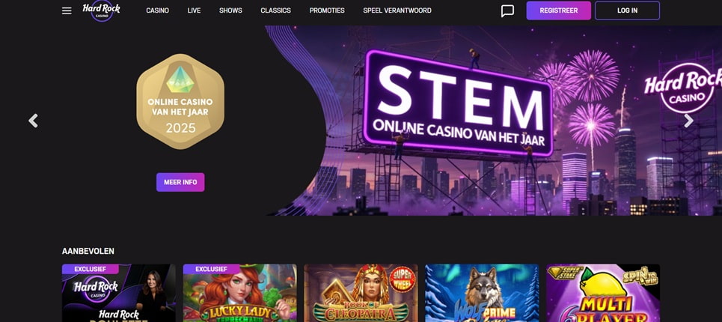Viewport: 722px width, 322px height.
Task: Open the Live menu item
Action: click(194, 10)
